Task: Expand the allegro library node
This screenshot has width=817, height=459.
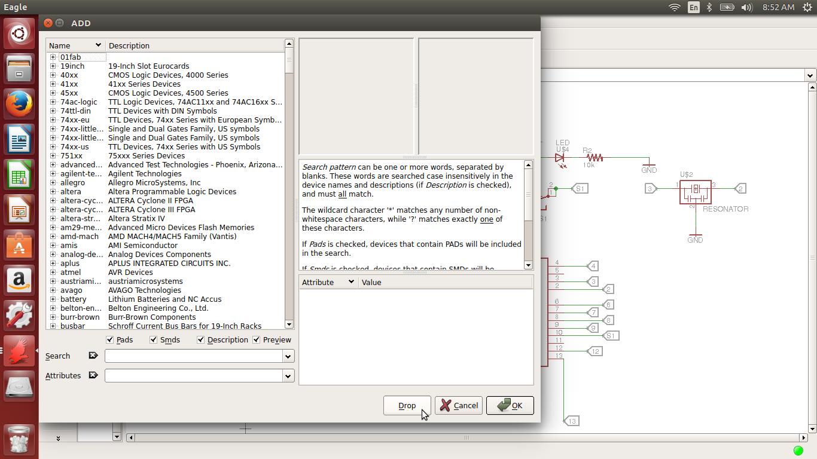Action: 53,183
